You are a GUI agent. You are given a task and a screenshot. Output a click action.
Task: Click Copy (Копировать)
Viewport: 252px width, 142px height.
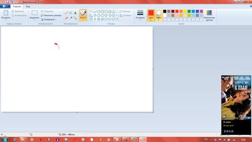(x=19, y=15)
